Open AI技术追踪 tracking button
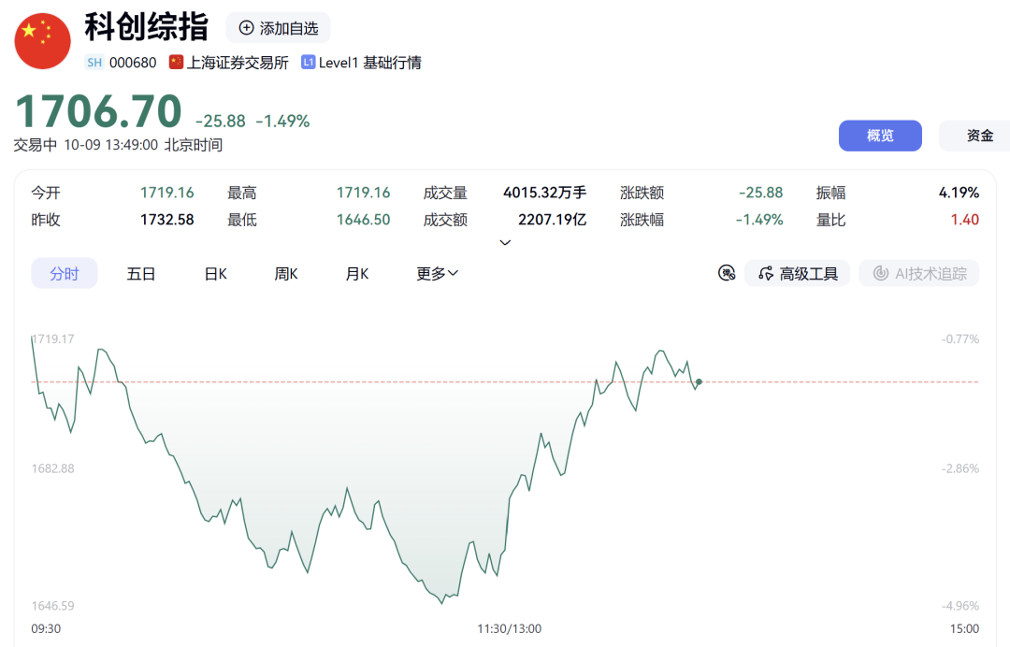The height and width of the screenshot is (647, 1010). pos(919,274)
